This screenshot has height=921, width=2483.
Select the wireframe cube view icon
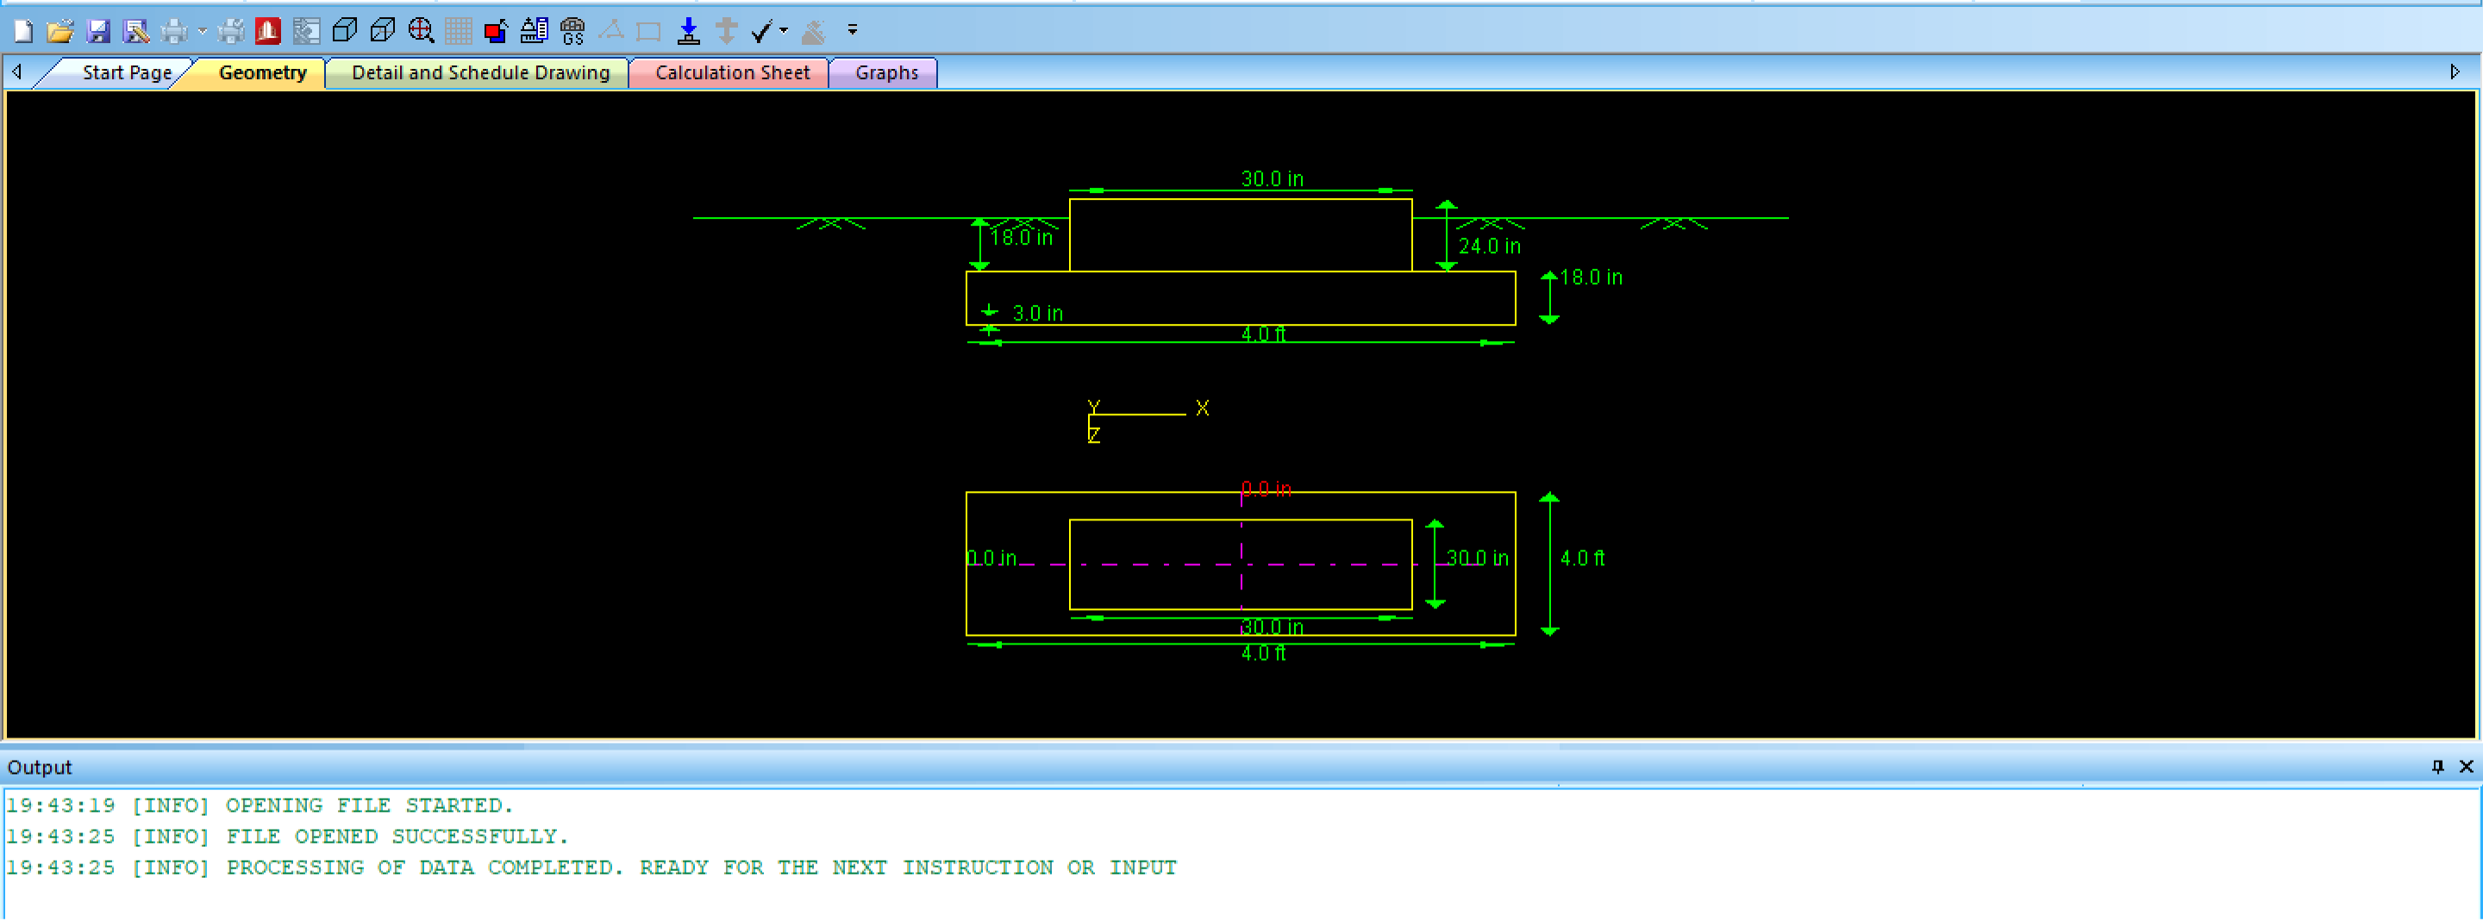pyautogui.click(x=383, y=32)
